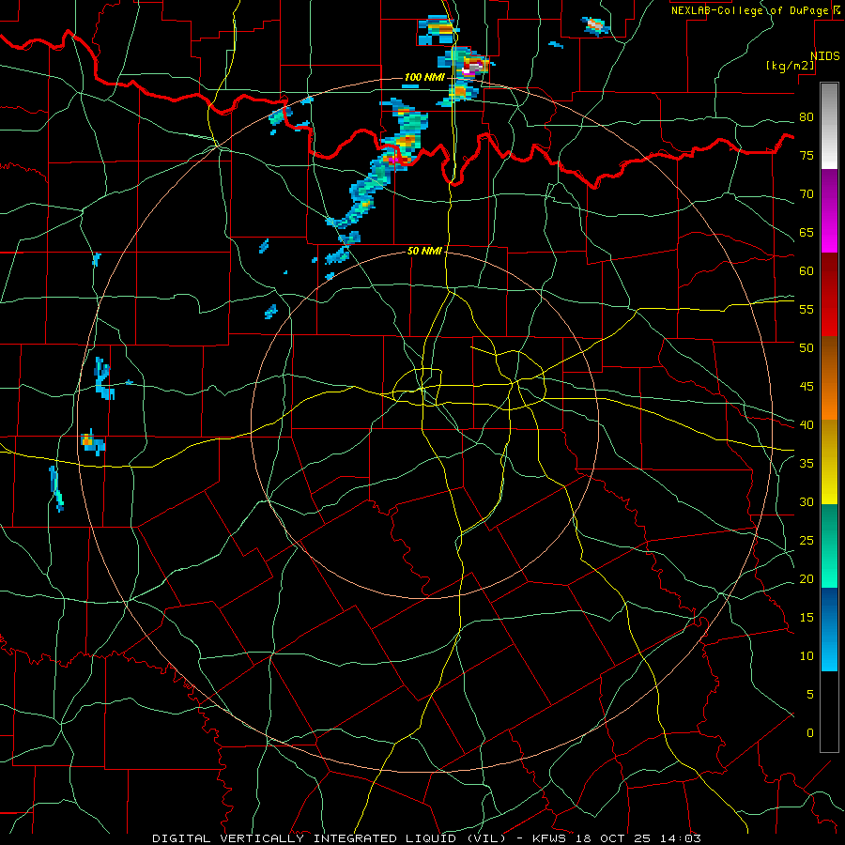The width and height of the screenshot is (845, 845).
Task: Click the color scale value 15
Action: point(807,617)
